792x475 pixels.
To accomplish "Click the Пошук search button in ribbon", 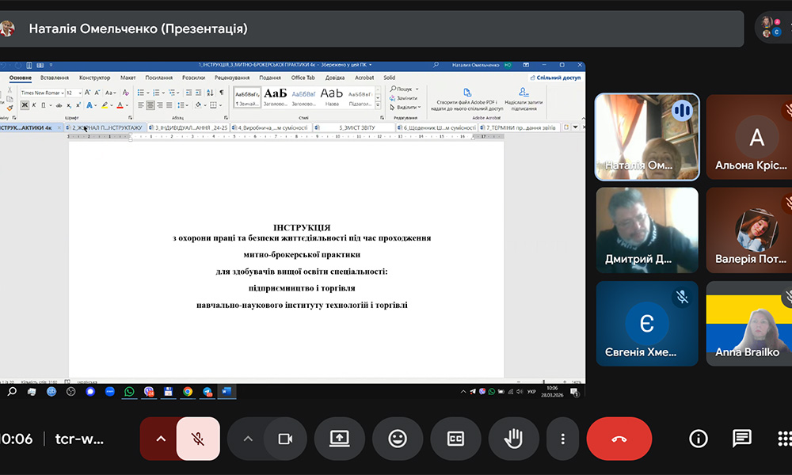I will (404, 89).
